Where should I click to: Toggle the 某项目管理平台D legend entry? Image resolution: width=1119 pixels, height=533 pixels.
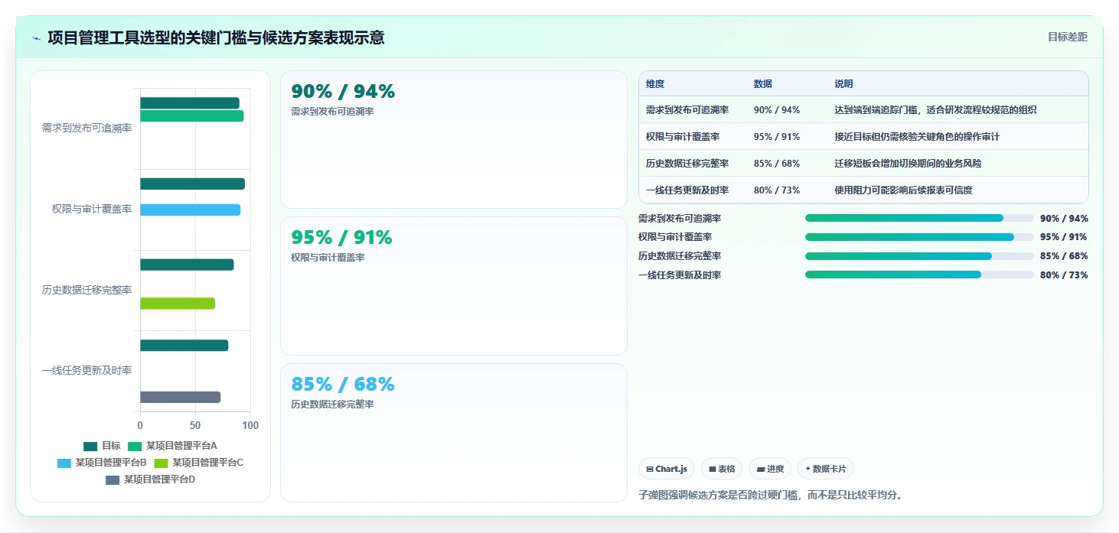point(150,479)
